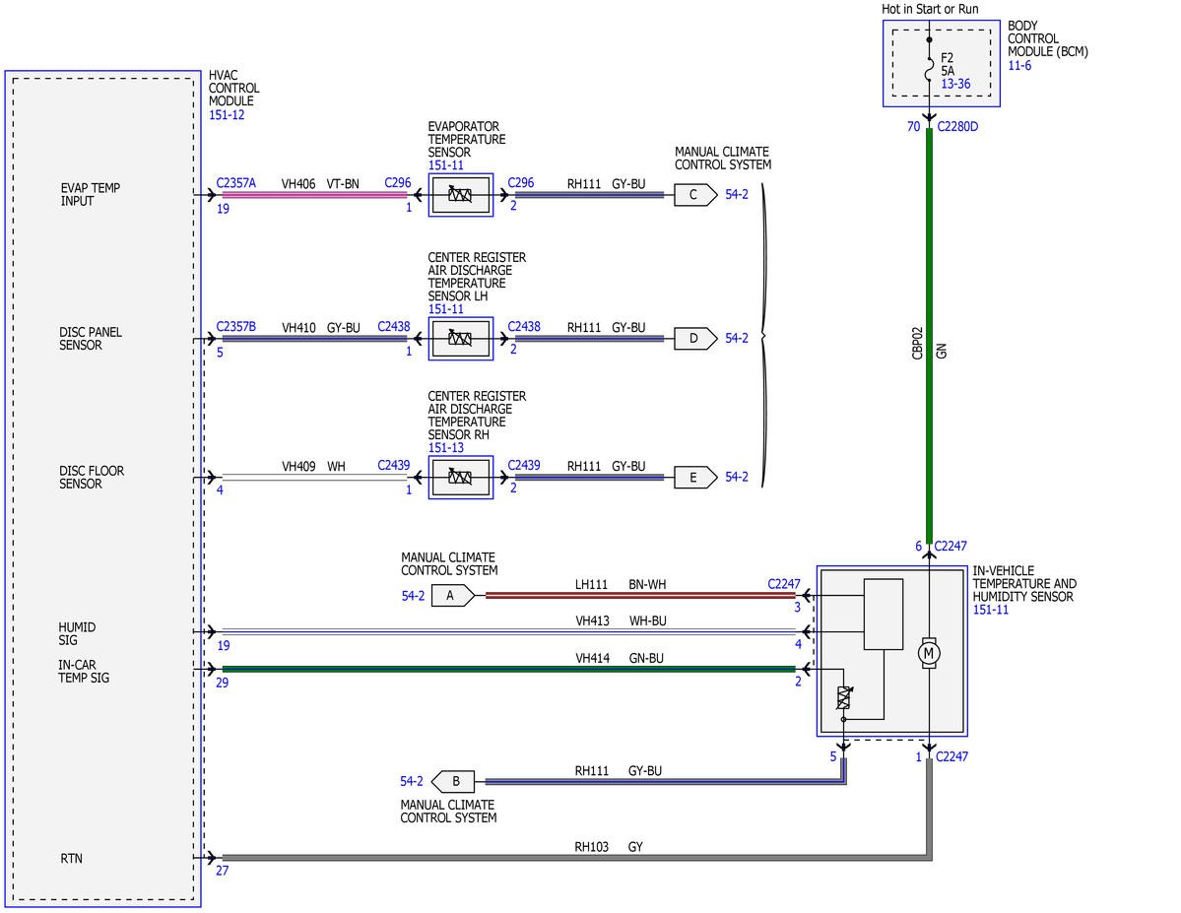The height and width of the screenshot is (913, 1181).
Task: Open the C2280D connector link
Action: click(x=957, y=126)
